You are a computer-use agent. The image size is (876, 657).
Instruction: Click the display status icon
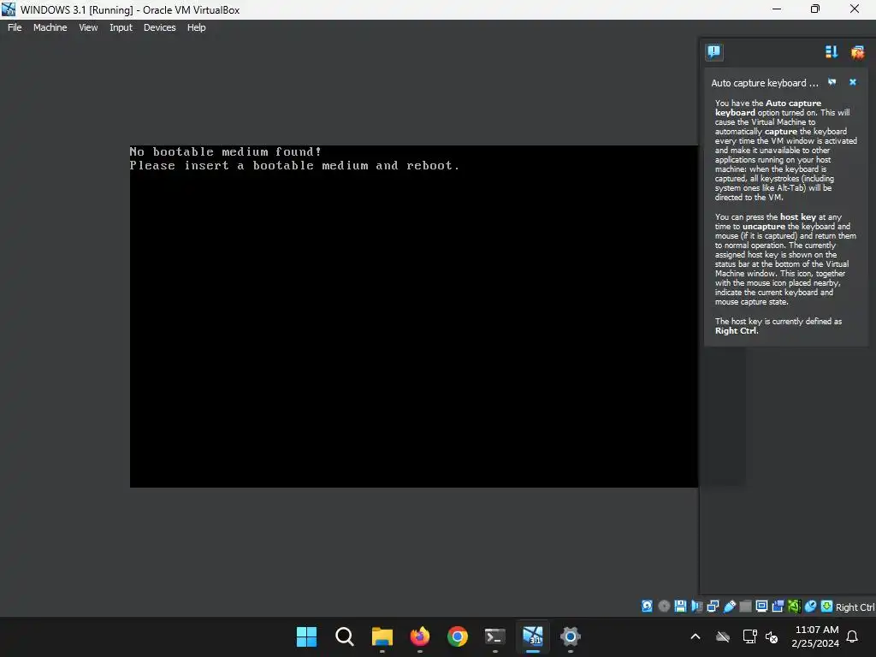(761, 607)
